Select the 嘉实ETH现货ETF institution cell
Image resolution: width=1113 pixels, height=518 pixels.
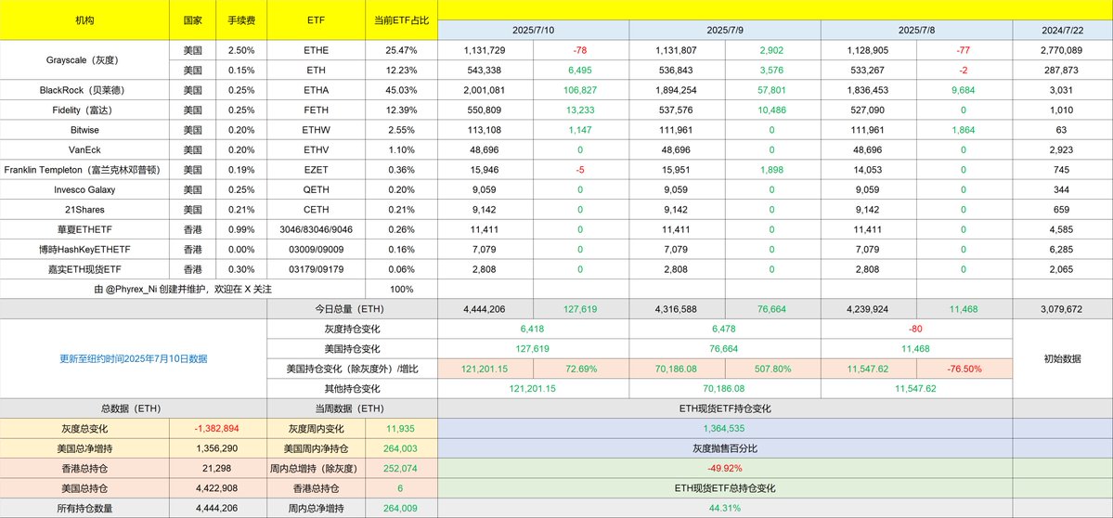pyautogui.click(x=84, y=269)
